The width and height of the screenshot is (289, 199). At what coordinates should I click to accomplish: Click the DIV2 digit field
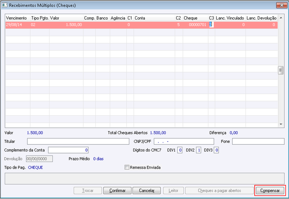coord(198,150)
